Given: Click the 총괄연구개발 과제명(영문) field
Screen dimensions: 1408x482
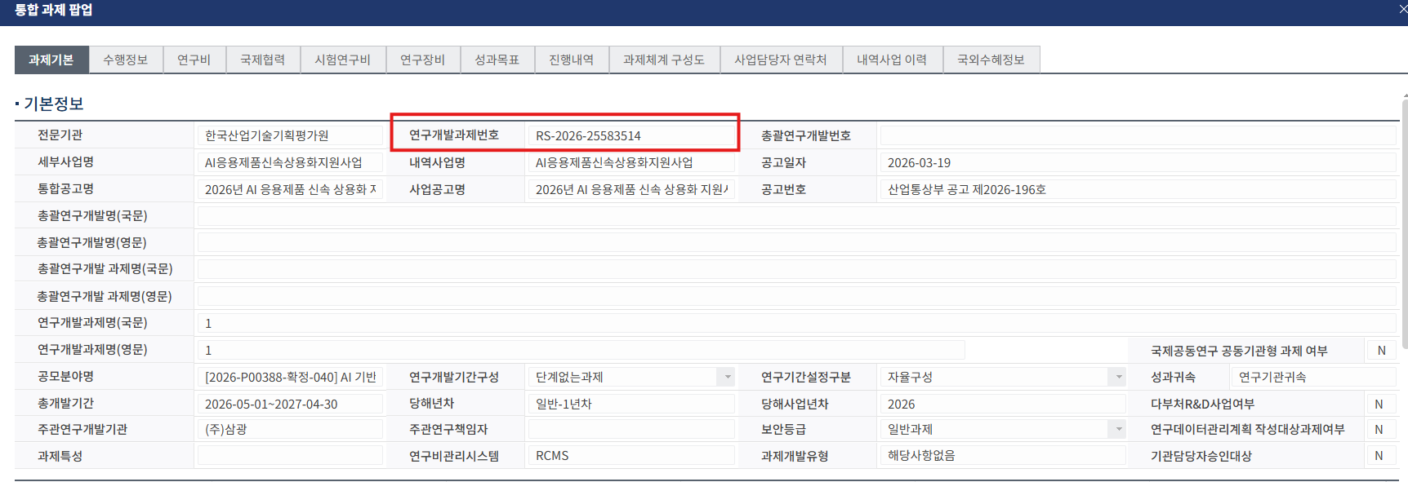Looking at the screenshot, I should click(x=797, y=296).
